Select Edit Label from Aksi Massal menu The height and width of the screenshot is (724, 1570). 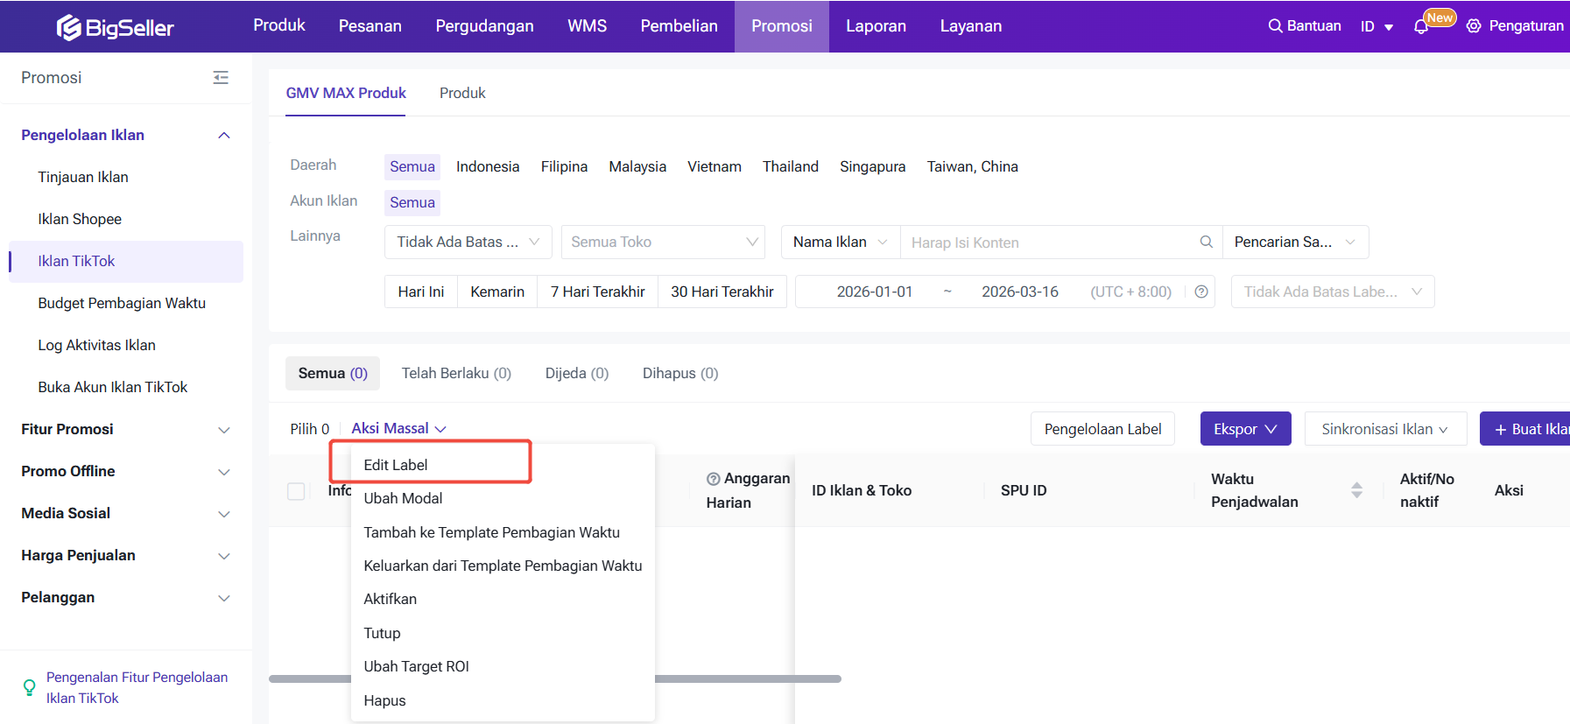point(396,465)
